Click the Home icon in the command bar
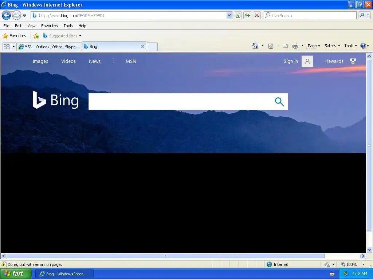The height and width of the screenshot is (279, 373). [255, 46]
